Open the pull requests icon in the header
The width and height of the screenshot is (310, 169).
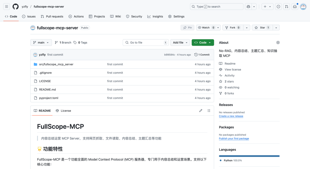286,6
